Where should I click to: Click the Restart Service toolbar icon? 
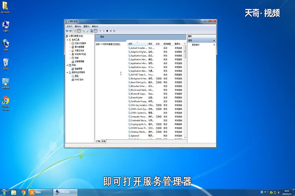tap(114, 31)
